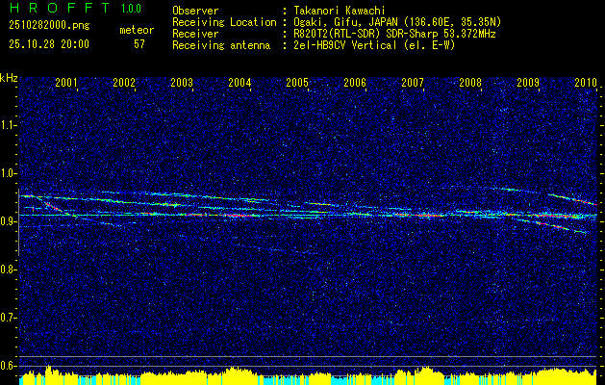The width and height of the screenshot is (605, 385).
Task: Click the yellow signal level histogram
Action: pos(308,375)
